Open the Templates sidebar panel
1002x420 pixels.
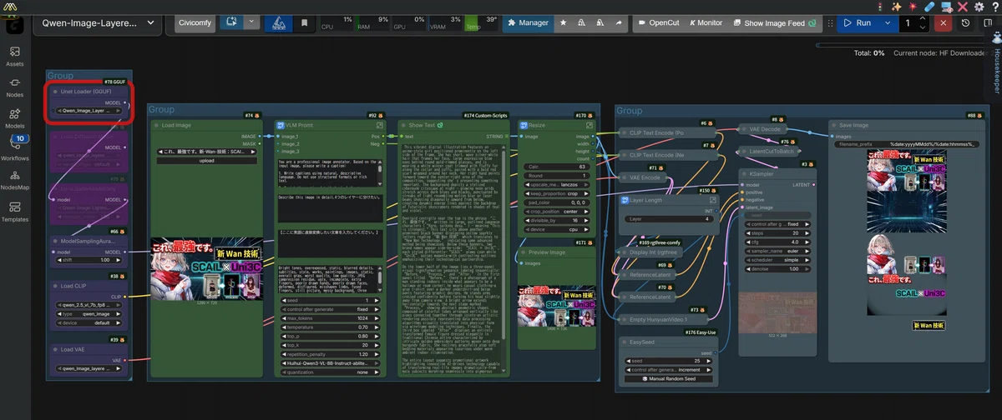[15, 212]
